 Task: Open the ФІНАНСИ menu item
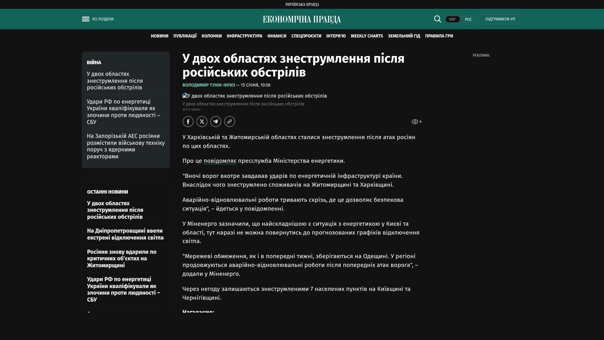click(x=277, y=36)
